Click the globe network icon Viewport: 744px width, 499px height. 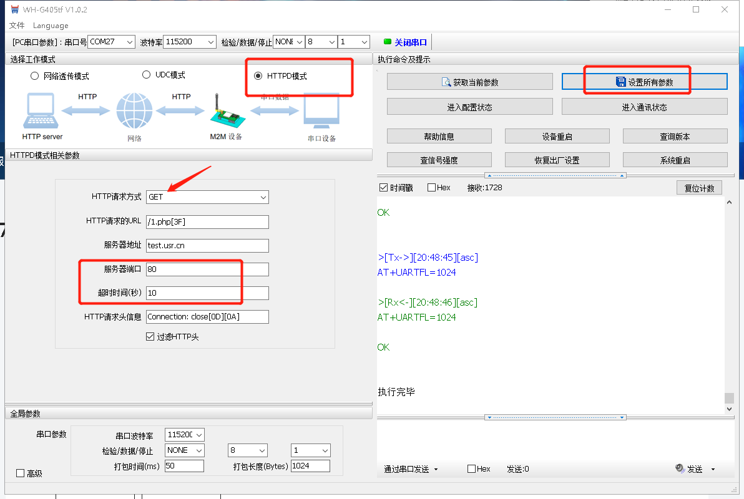[x=134, y=111]
